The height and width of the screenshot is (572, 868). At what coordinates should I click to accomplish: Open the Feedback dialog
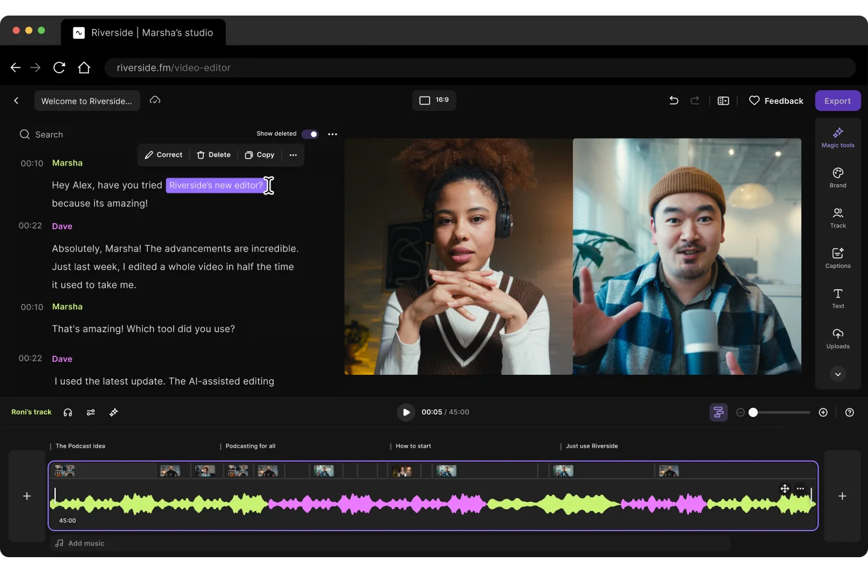click(x=776, y=101)
